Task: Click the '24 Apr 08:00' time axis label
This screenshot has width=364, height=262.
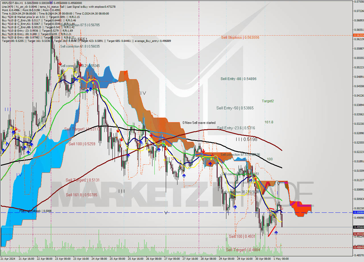Action: click(99, 259)
